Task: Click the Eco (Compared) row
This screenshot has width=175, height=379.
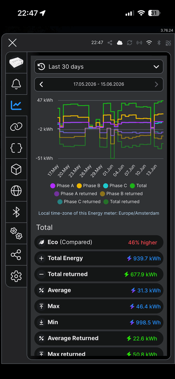Action: (x=99, y=242)
